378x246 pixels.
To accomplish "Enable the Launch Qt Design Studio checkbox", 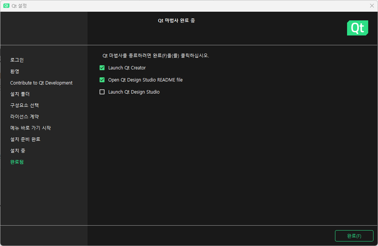I will click(x=102, y=92).
